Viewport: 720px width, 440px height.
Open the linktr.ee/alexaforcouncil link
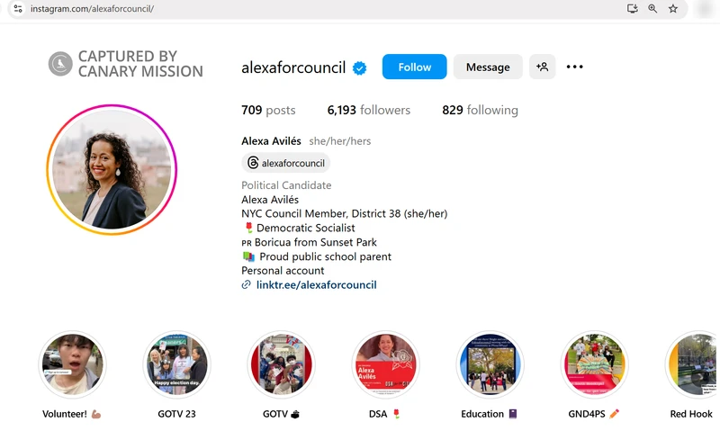(x=317, y=284)
